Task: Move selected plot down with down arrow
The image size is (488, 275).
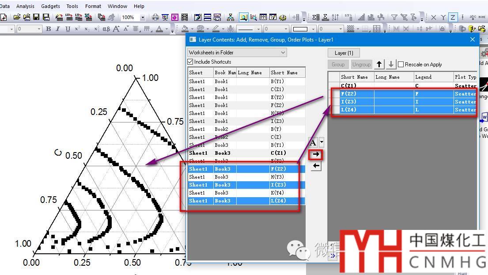Action: pyautogui.click(x=390, y=65)
